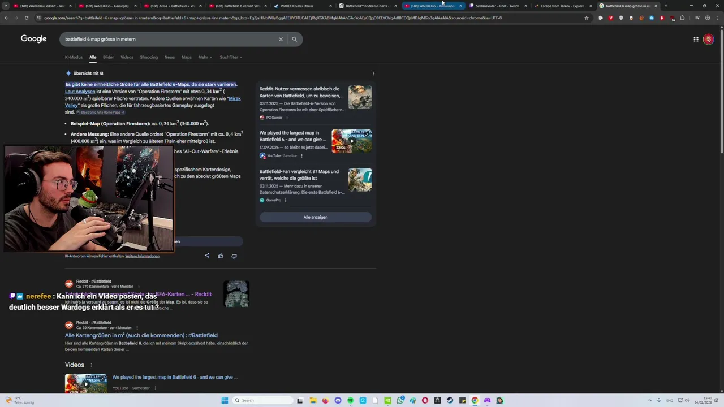The width and height of the screenshot is (724, 407).
Task: Open the PC Gamer article thumbnail
Action: pyautogui.click(x=360, y=97)
